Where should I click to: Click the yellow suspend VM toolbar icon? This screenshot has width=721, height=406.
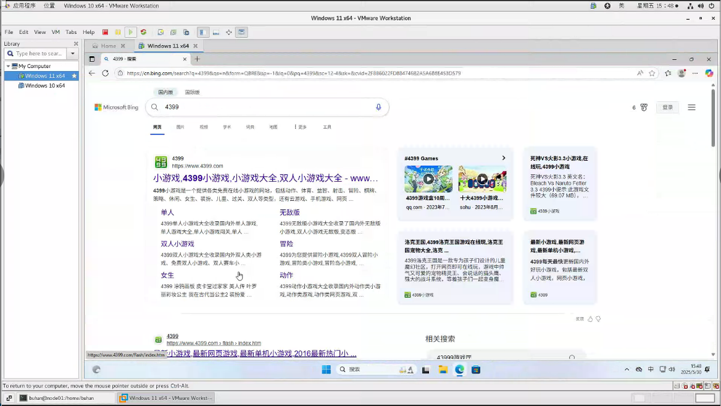click(x=118, y=32)
